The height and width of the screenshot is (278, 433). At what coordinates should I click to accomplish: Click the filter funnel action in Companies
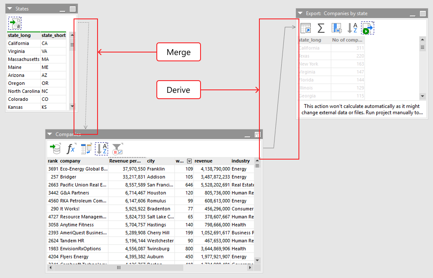click(x=117, y=149)
